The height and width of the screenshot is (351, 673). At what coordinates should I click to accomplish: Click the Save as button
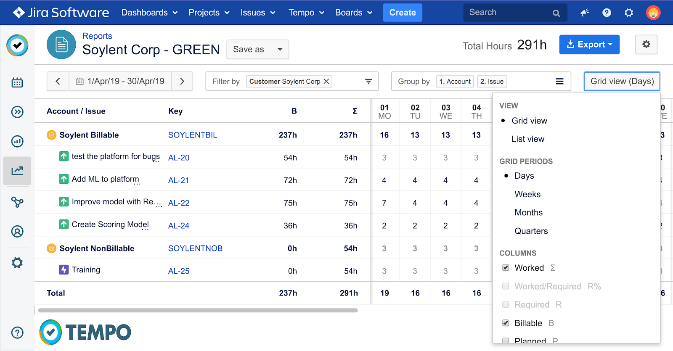tap(249, 50)
